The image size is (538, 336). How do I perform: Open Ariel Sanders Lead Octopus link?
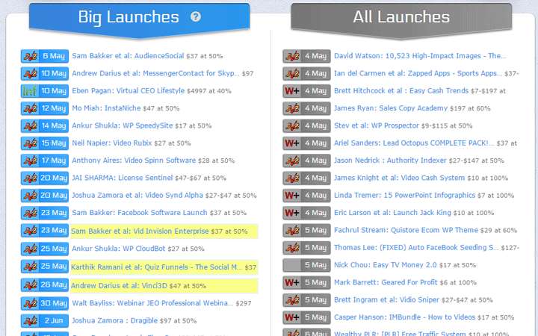(x=414, y=143)
